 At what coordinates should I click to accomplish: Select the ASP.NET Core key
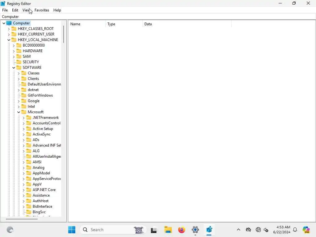point(44,190)
